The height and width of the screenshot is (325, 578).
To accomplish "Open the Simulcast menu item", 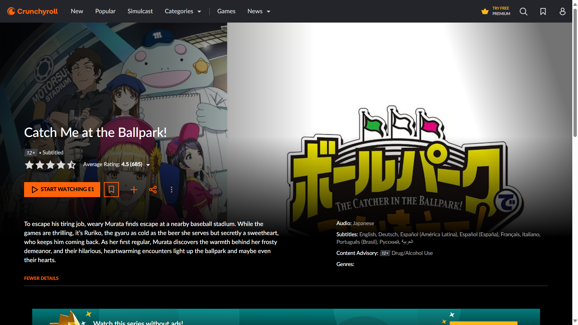I will (140, 11).
